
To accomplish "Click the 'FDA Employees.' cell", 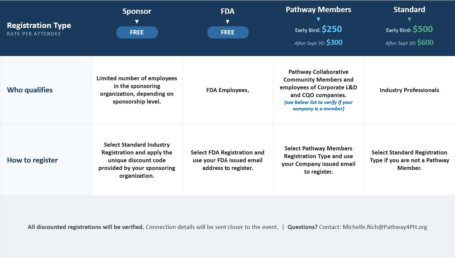I will click(x=228, y=90).
